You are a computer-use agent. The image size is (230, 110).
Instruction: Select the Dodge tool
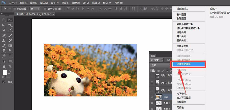pyautogui.click(x=10, y=50)
